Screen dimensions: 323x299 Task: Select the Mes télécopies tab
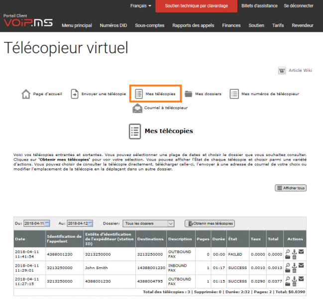click(155, 94)
